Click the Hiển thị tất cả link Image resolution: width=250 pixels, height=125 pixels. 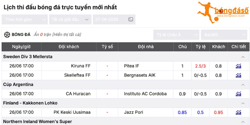67,35
